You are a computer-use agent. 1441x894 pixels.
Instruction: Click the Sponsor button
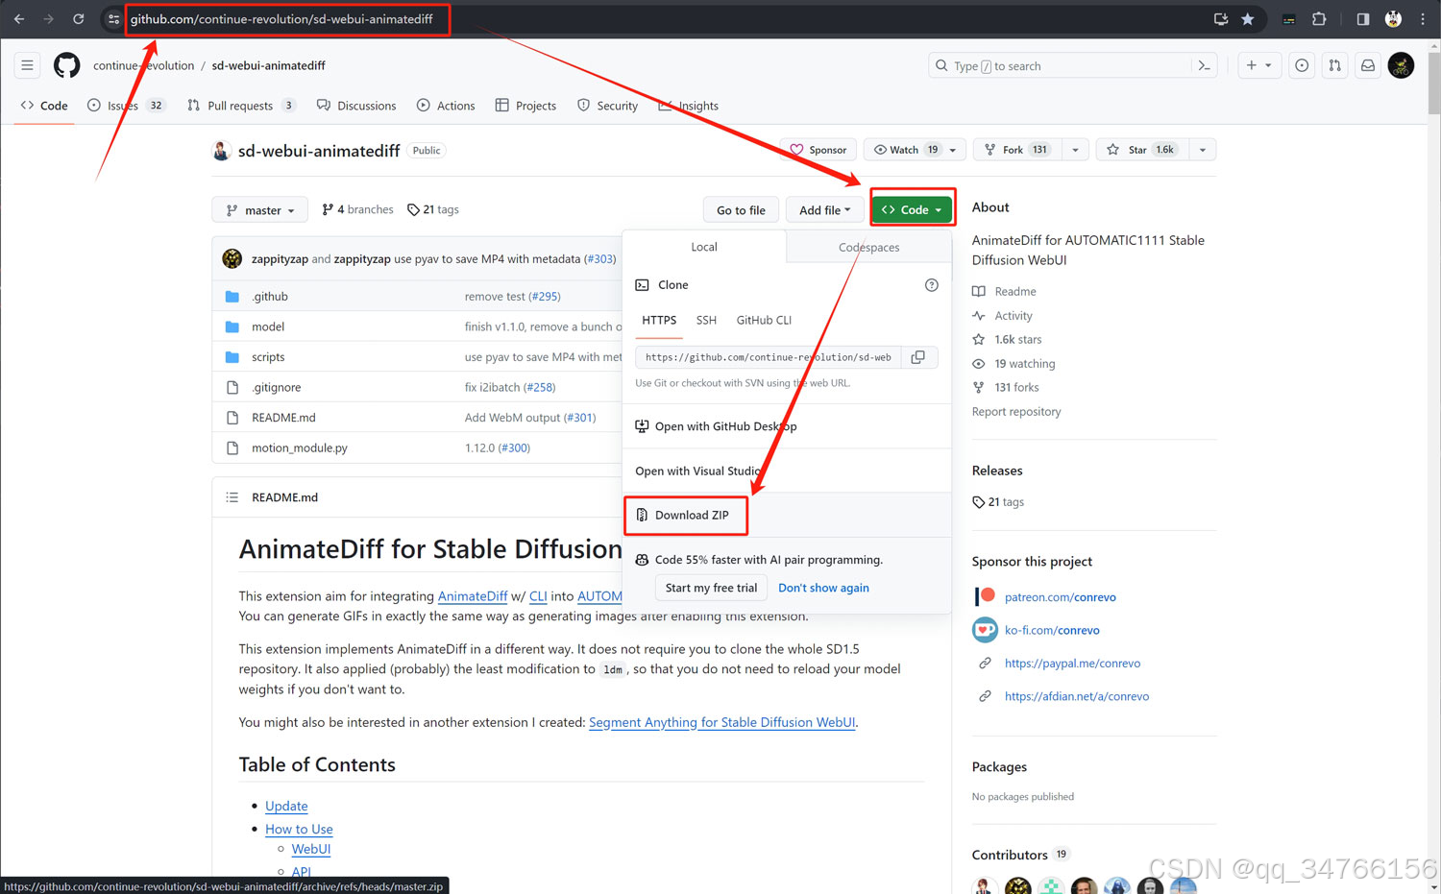pos(818,150)
